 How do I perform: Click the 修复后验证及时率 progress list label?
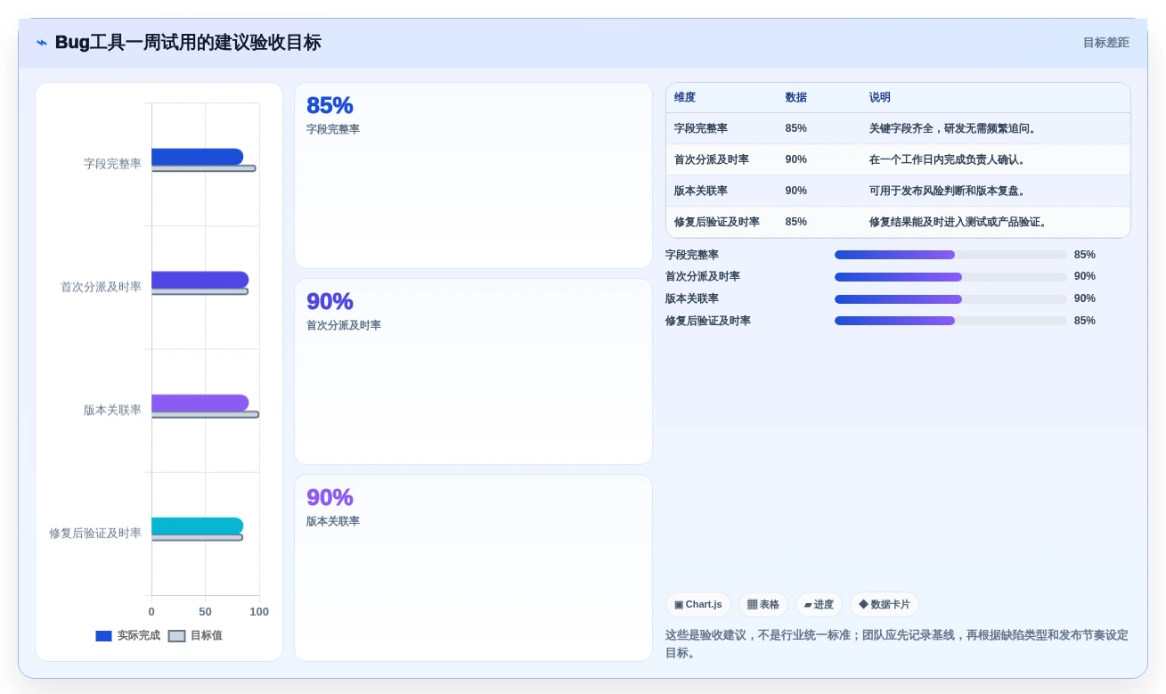(x=708, y=321)
